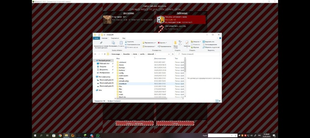Click the Explorer help question-mark icon
The image size is (310, 138).
220,38
